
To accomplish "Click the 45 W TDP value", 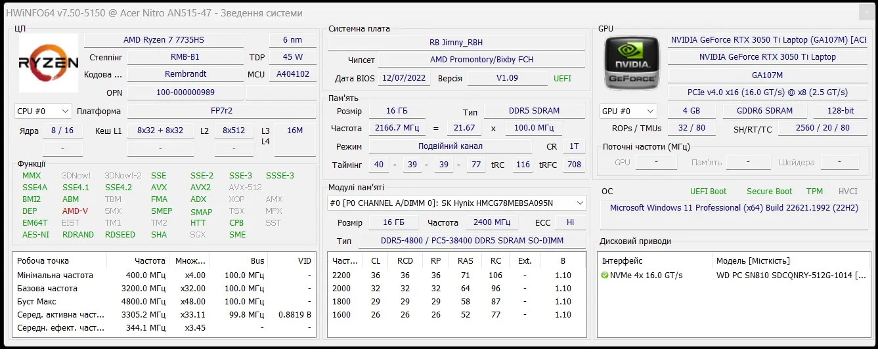I will coord(293,57).
